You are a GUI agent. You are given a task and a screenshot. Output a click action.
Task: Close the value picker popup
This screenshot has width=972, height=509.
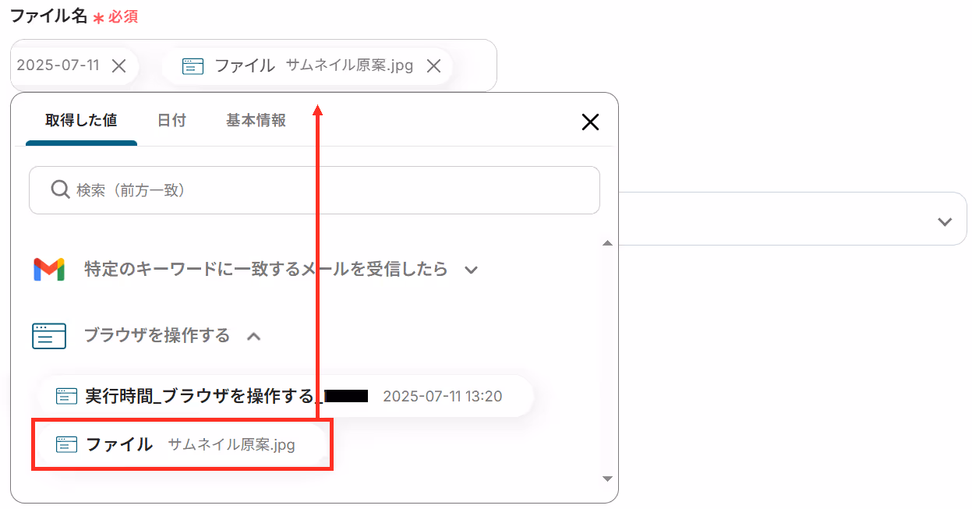(591, 122)
